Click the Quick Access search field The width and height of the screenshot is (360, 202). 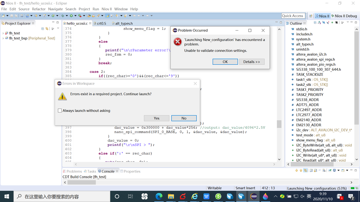coord(292,16)
